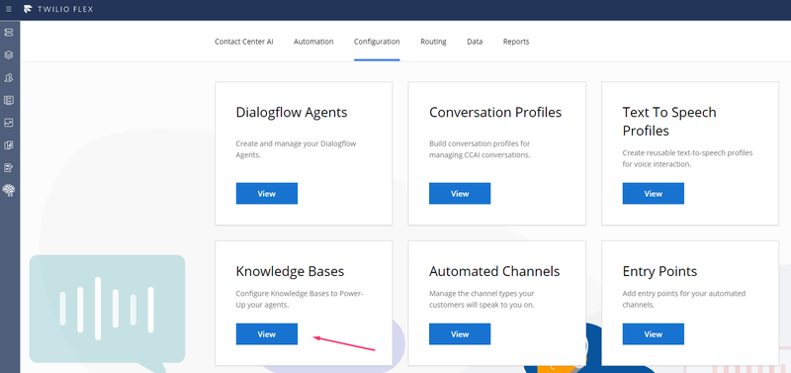This screenshot has height=373, width=791.
Task: Click View under Text To Speech Profiles
Action: point(653,193)
